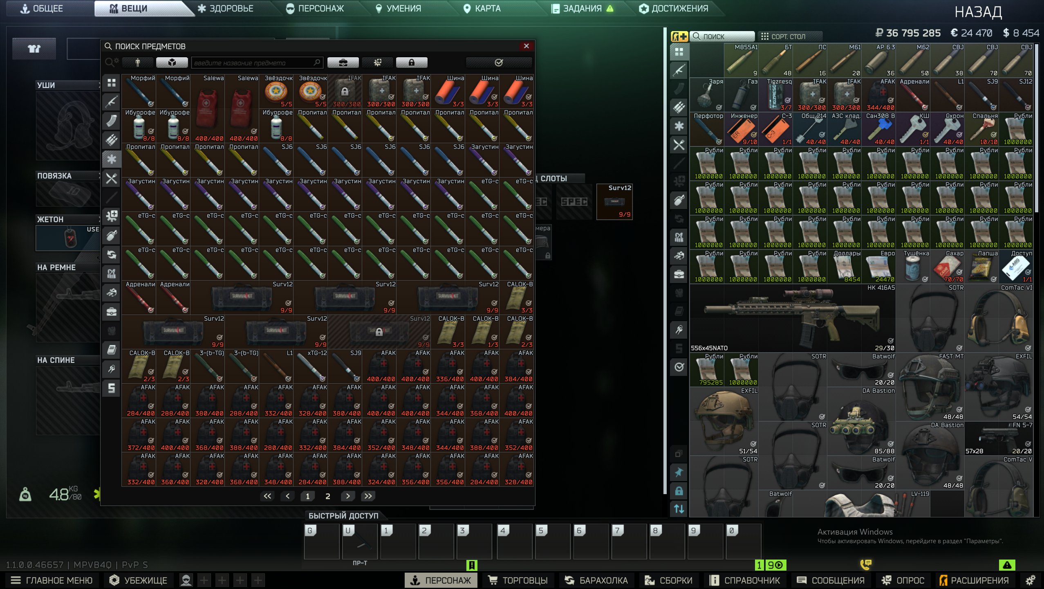This screenshot has height=589, width=1044.
Task: Open ГЛАВНОЕ МЕНЮ
Action: pos(52,580)
